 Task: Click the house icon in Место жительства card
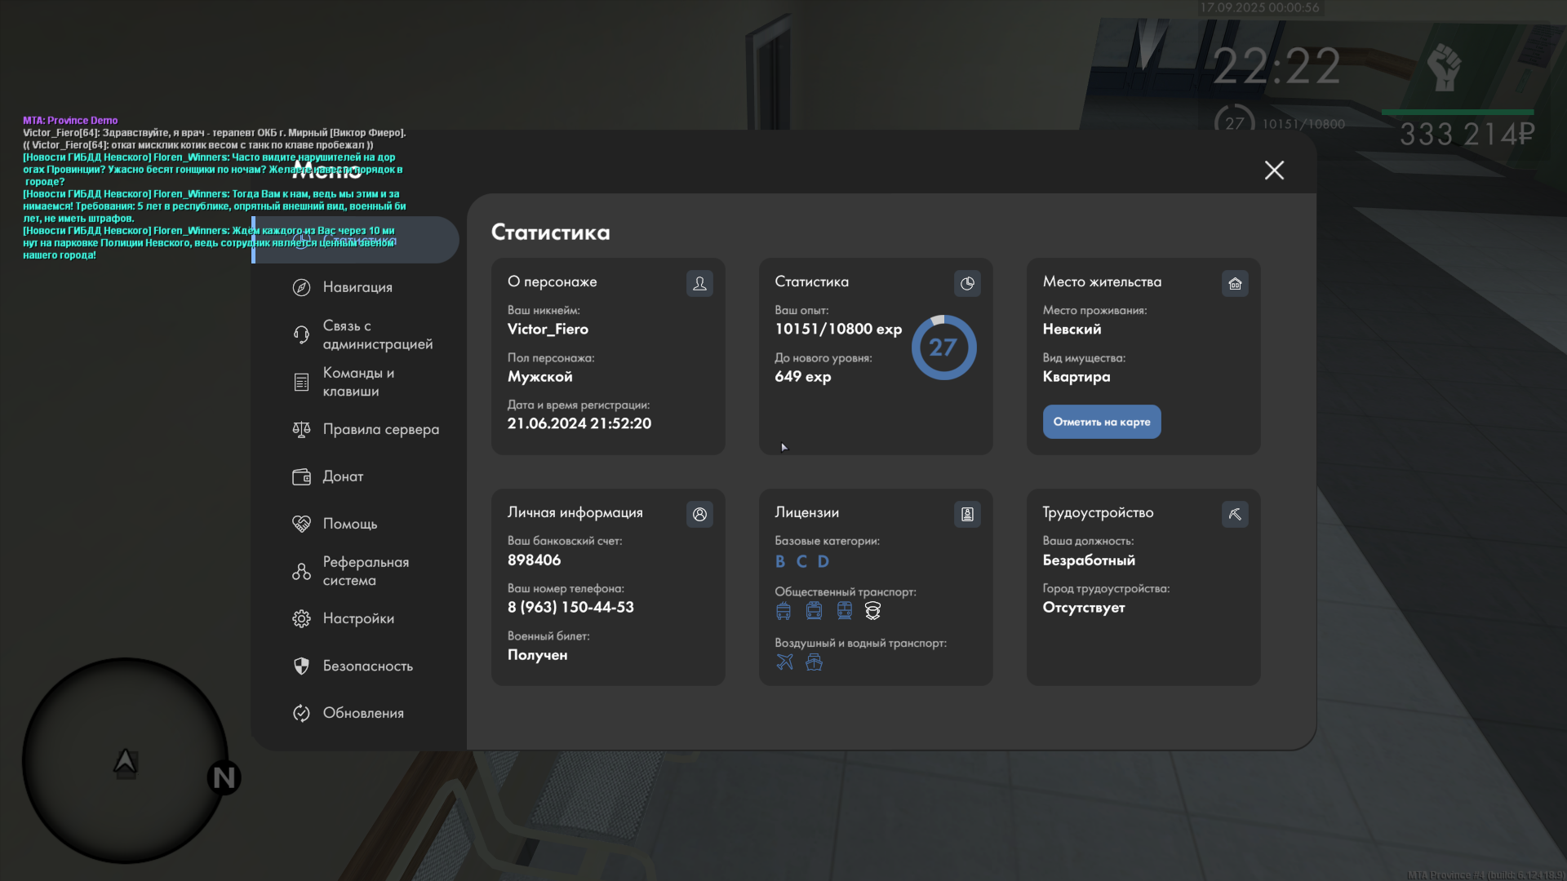1235,283
